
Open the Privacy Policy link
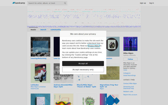pyautogui.click(x=94, y=46)
